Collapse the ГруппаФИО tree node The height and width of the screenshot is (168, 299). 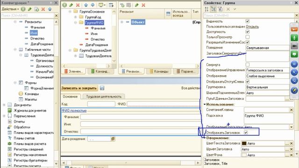76,23
